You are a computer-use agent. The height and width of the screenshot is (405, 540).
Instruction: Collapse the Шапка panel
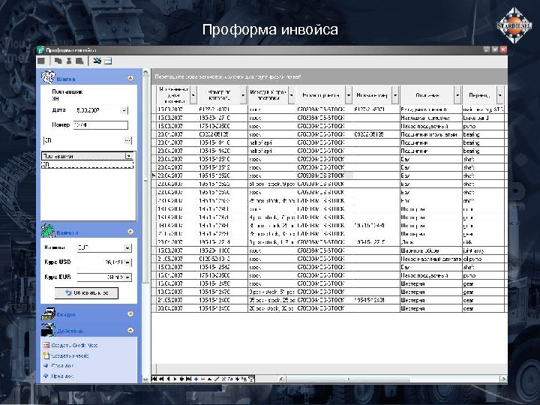click(x=130, y=79)
